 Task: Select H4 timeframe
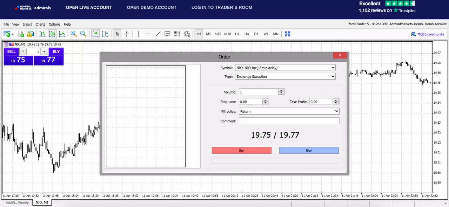coord(247,34)
